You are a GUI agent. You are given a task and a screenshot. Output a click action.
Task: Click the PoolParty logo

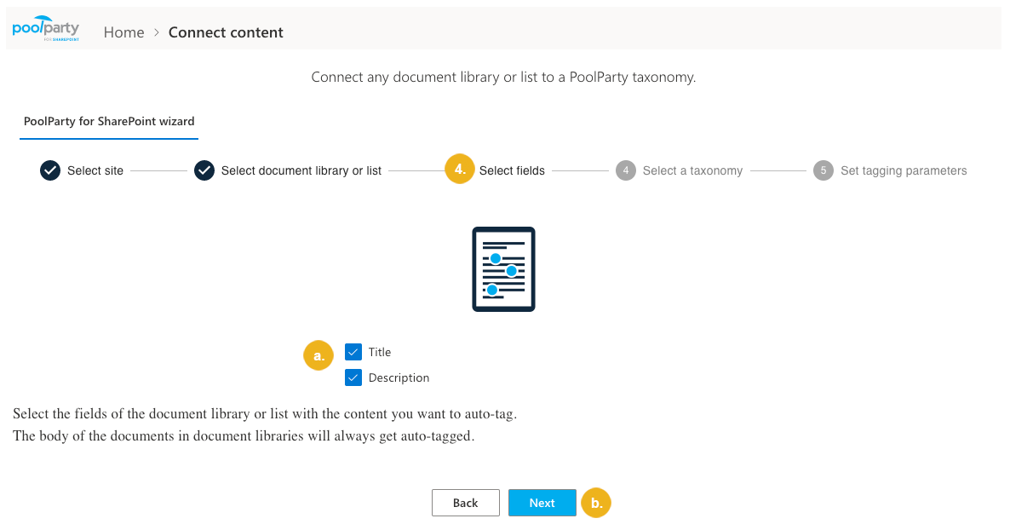[x=46, y=30]
